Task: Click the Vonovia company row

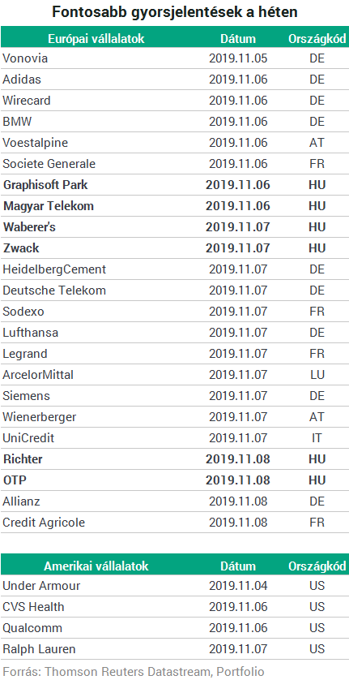Action: pos(175,58)
